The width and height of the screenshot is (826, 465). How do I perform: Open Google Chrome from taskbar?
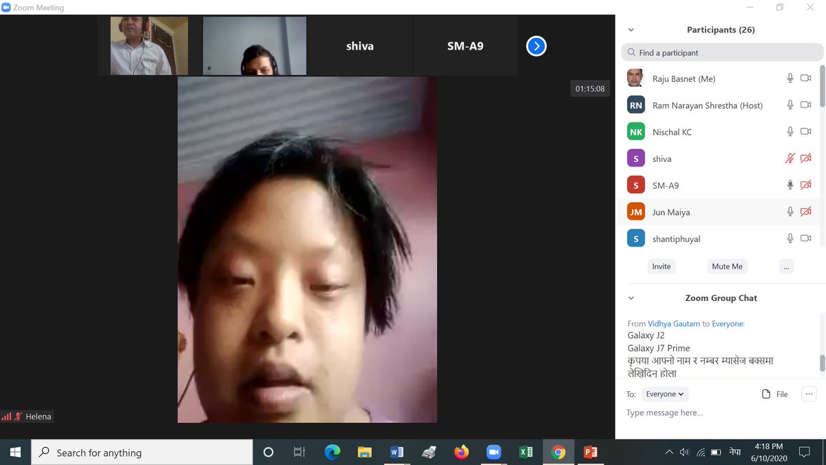tap(558, 452)
